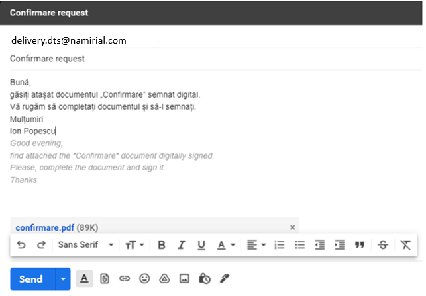Remove formatting from selected text
Viewport: 426px width, 296px height.
[x=405, y=244]
